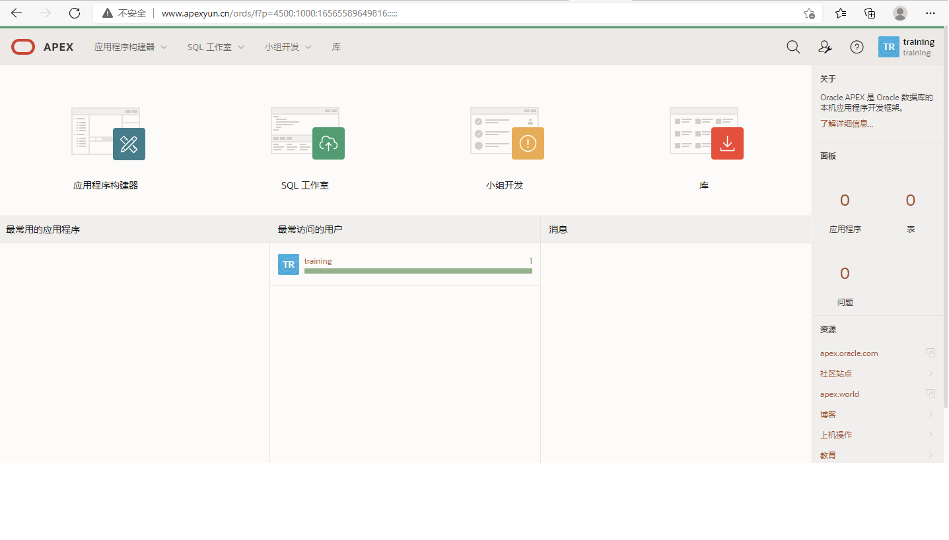
Task: Click the 小组开发 label under icon
Action: (505, 185)
